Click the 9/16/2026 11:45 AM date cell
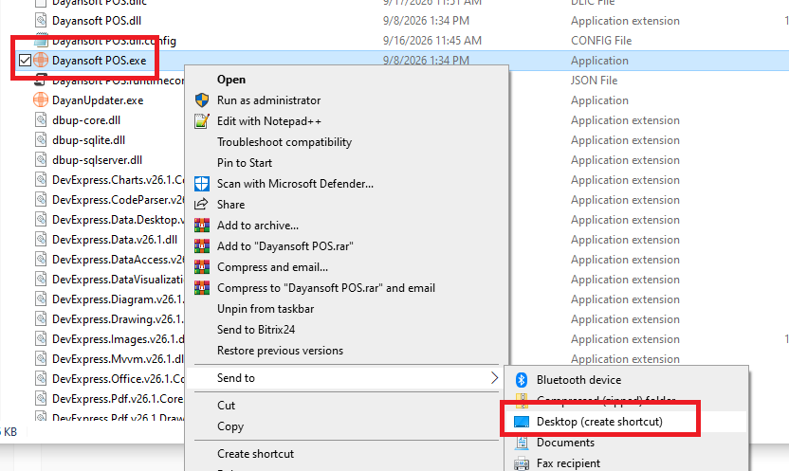789x471 pixels. click(432, 41)
